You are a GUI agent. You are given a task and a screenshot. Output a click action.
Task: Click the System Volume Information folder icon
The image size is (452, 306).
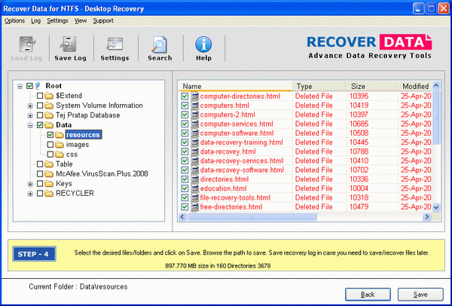[49, 106]
